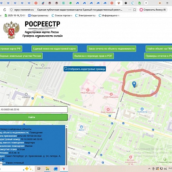Switch to the first red Yandex tab
Viewport: 172px width, 172px height.
(x=36, y=3)
